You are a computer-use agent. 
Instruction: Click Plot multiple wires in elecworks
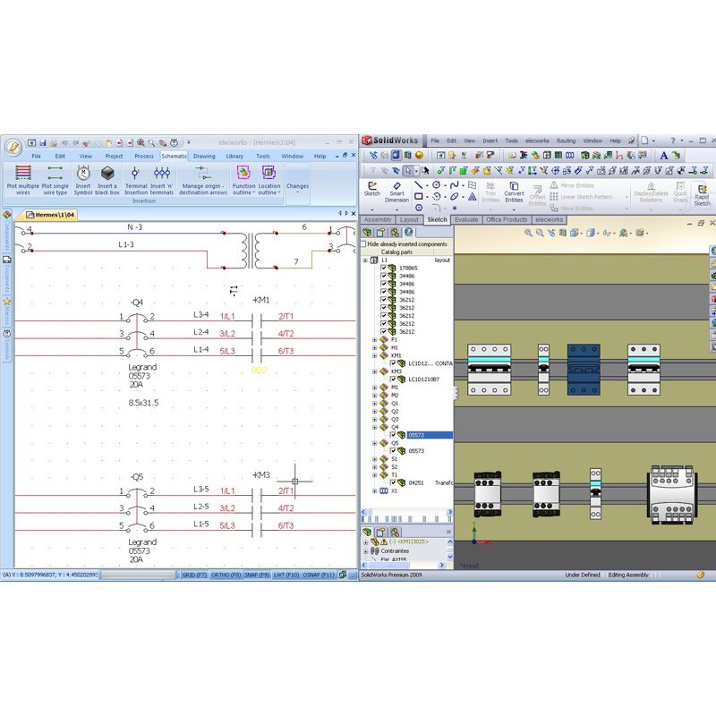(23, 180)
